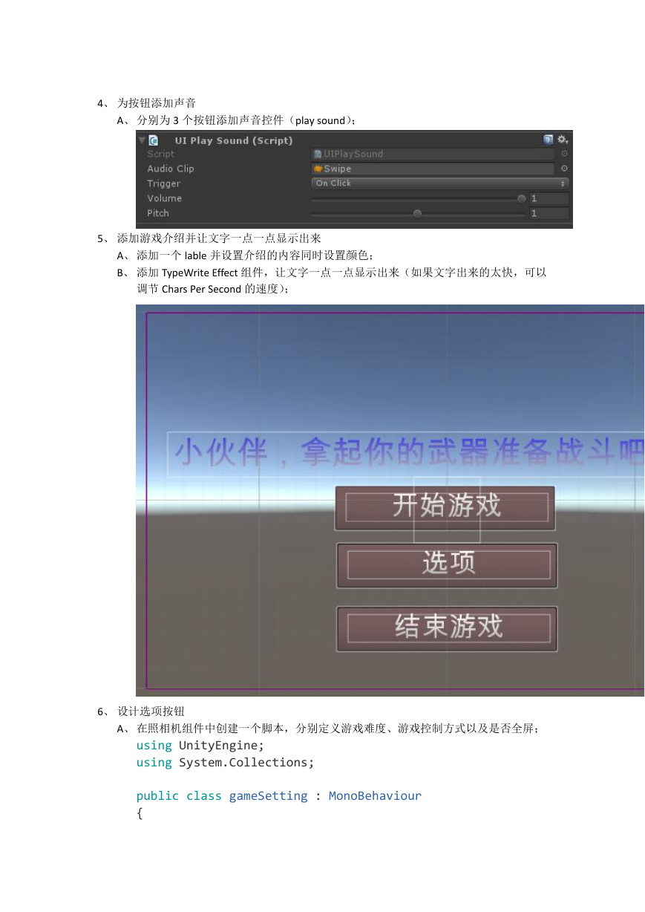Screen dimensions: 645x912
Task: Select the Swipe audio clip field
Action: [433, 169]
